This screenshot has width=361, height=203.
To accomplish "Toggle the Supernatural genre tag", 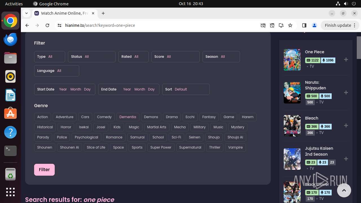I will tap(190, 147).
